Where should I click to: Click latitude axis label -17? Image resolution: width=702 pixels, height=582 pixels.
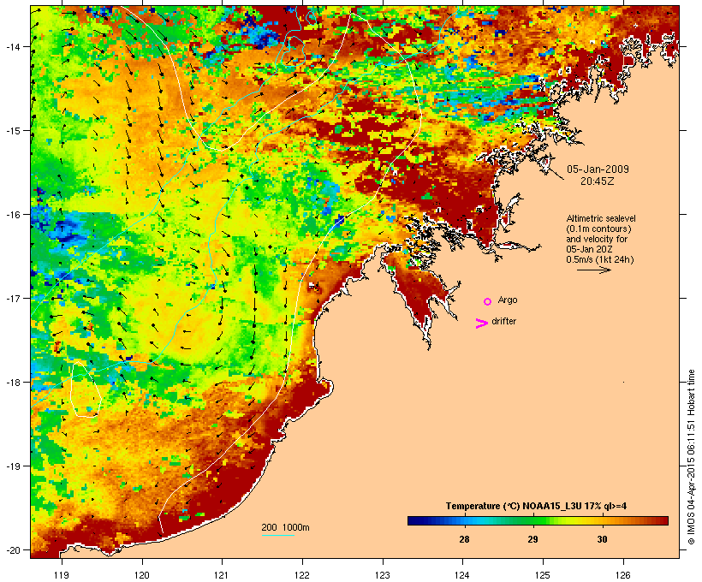(12, 298)
